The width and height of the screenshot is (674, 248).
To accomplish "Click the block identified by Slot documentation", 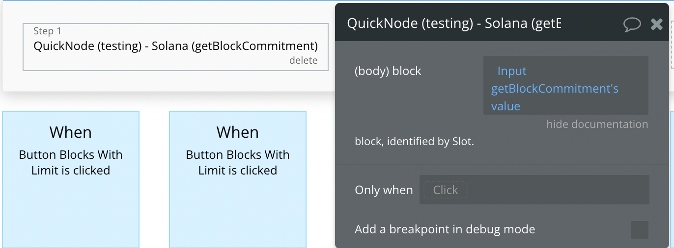I will click(x=414, y=142).
